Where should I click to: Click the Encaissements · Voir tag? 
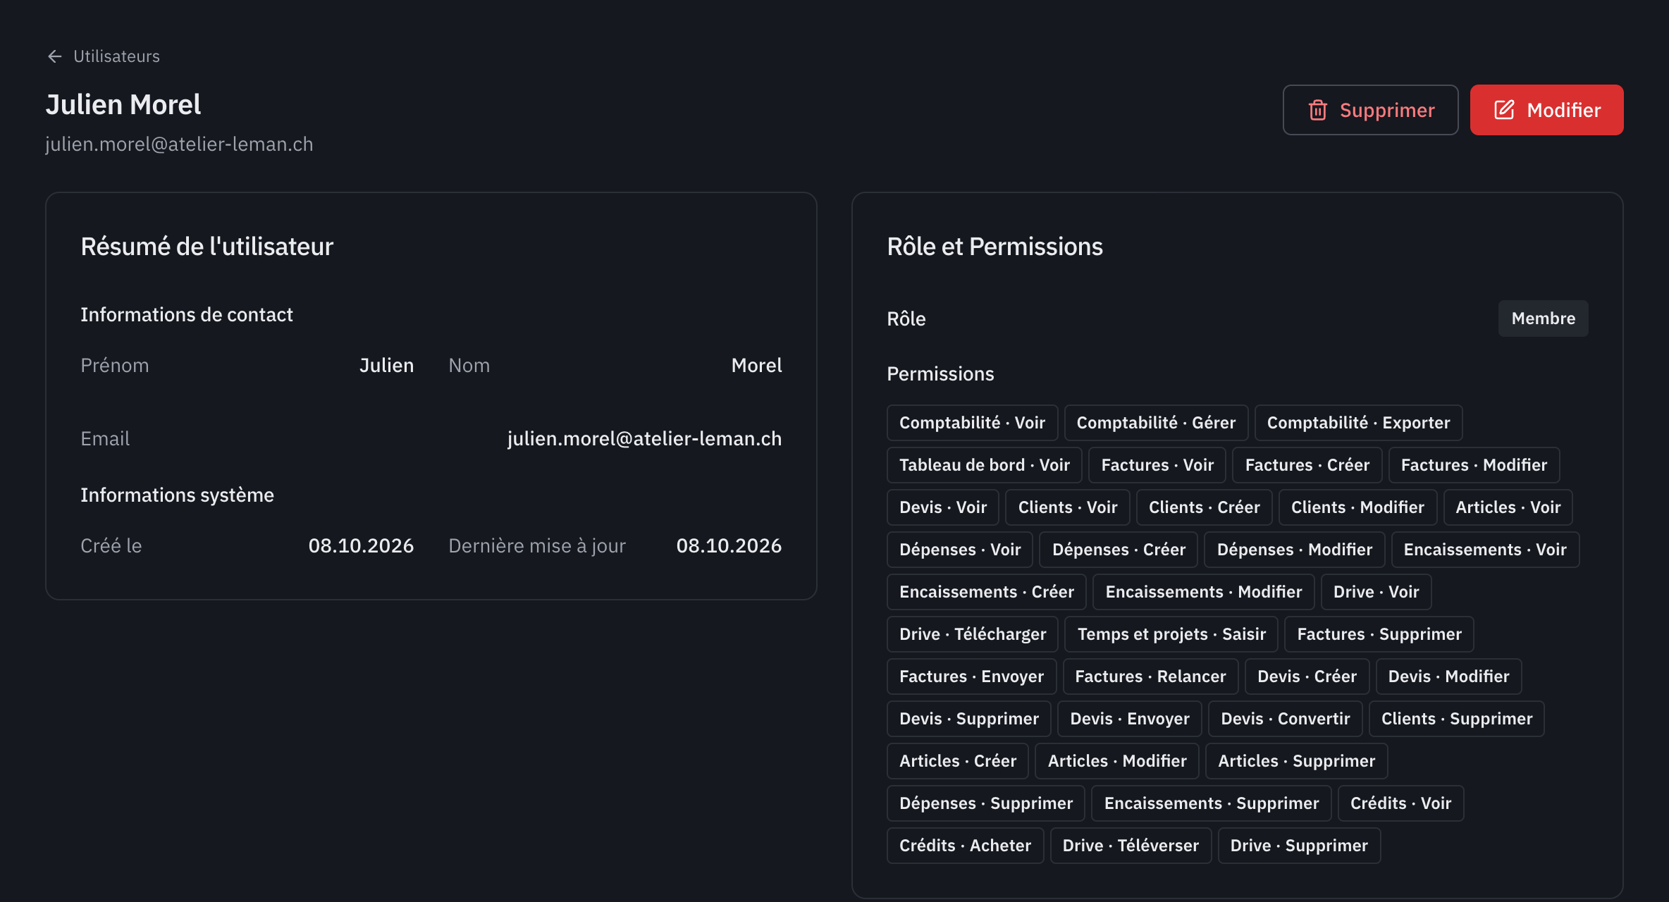point(1485,550)
